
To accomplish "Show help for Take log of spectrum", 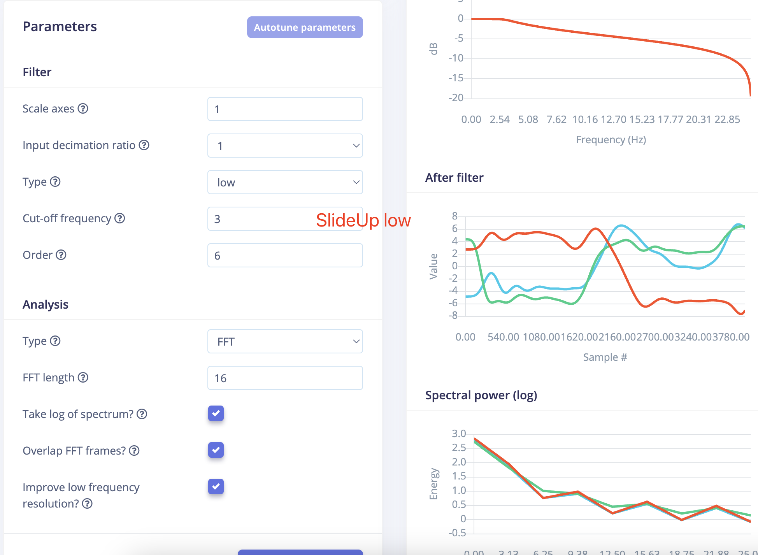I will (x=142, y=414).
